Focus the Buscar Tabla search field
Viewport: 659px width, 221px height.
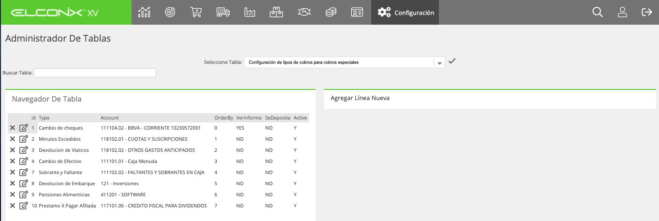coord(95,73)
